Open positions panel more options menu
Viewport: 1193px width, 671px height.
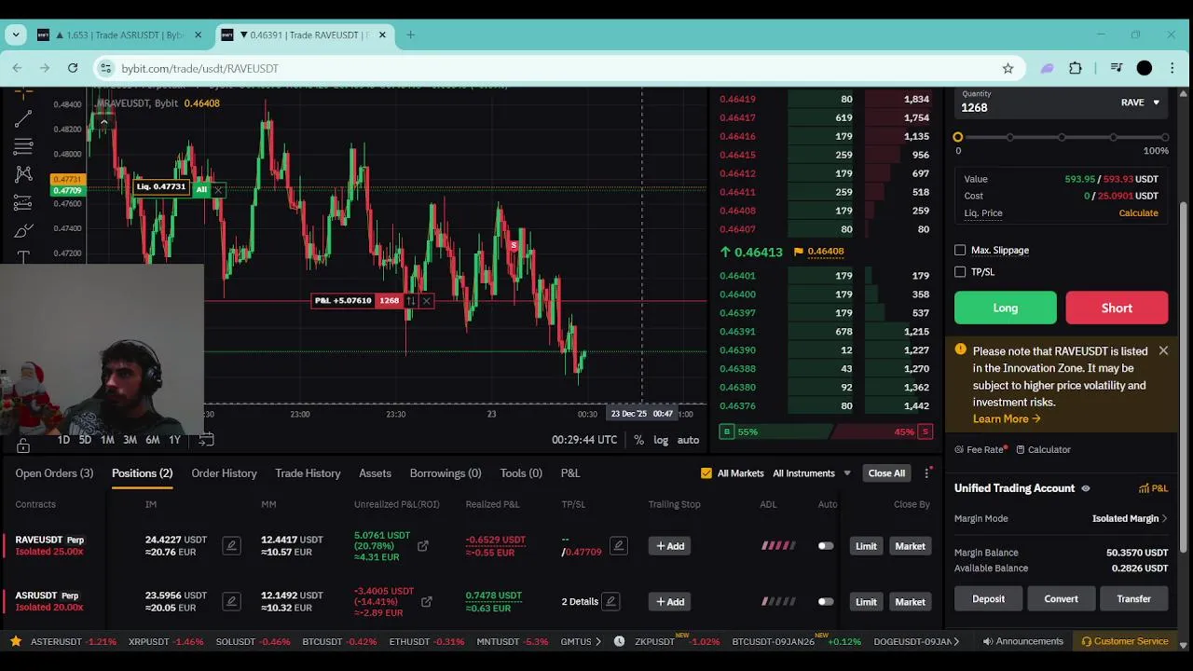[x=926, y=473]
